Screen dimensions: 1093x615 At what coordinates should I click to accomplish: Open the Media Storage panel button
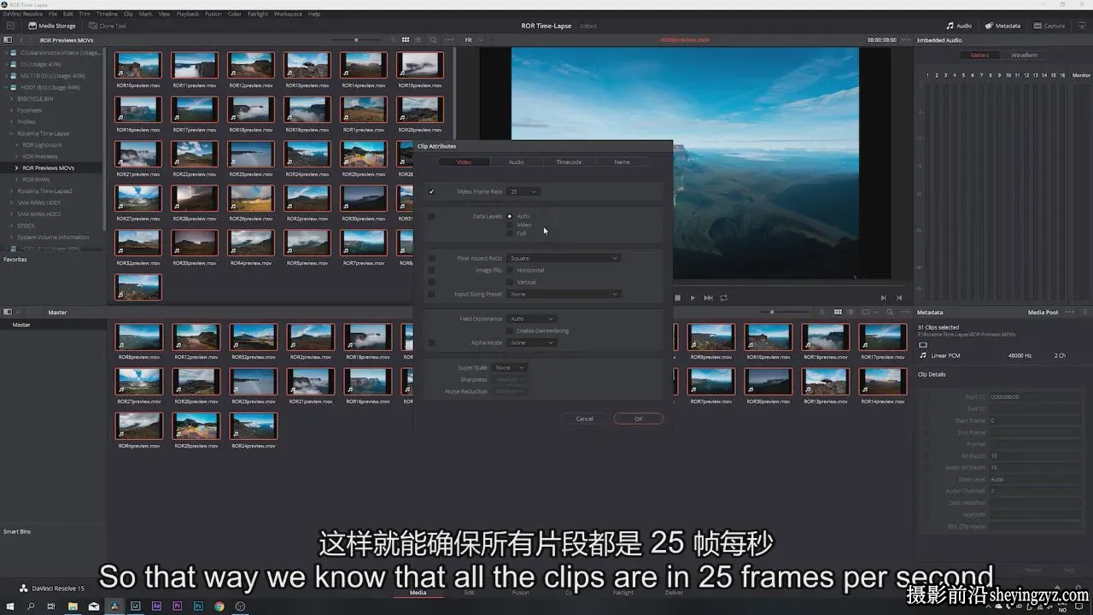tap(52, 26)
